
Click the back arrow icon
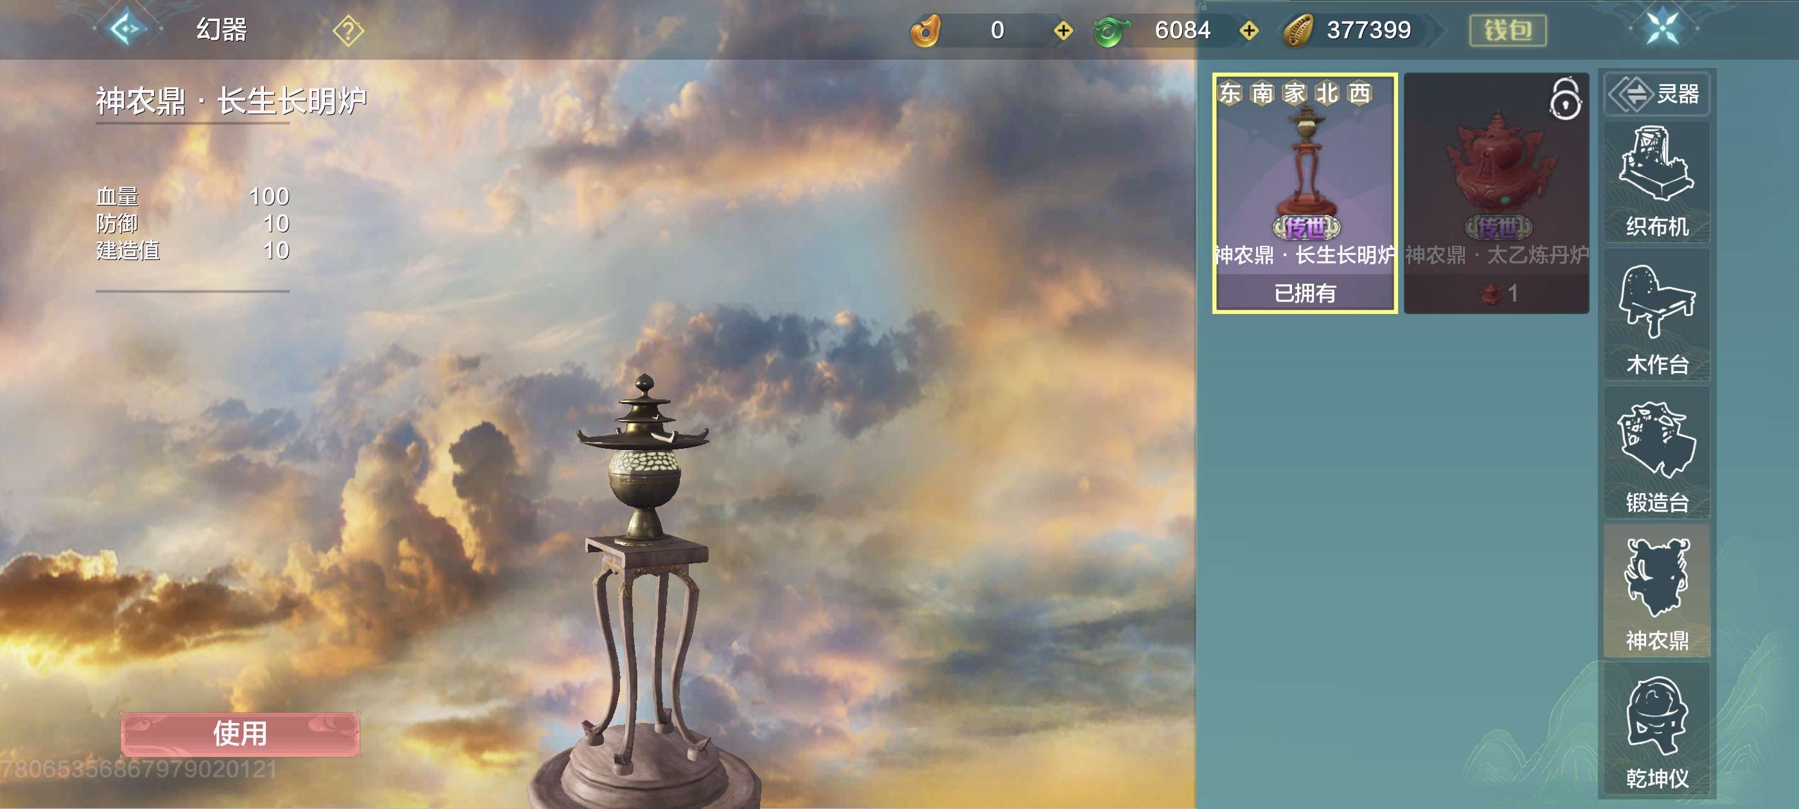tap(128, 30)
